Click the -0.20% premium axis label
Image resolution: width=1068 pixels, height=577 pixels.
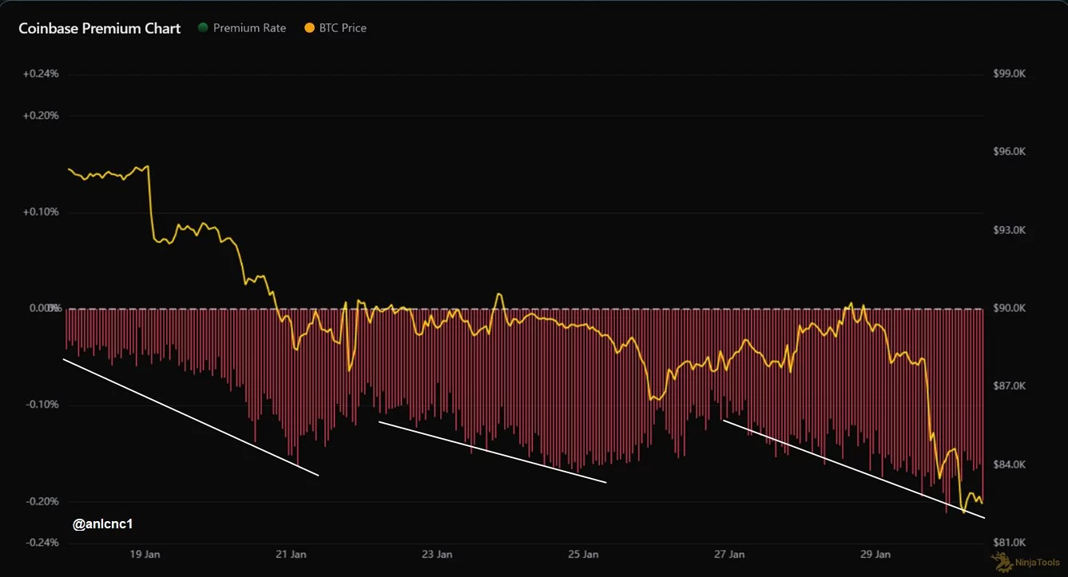point(42,501)
